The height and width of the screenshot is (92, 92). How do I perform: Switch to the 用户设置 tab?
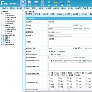(37, 14)
